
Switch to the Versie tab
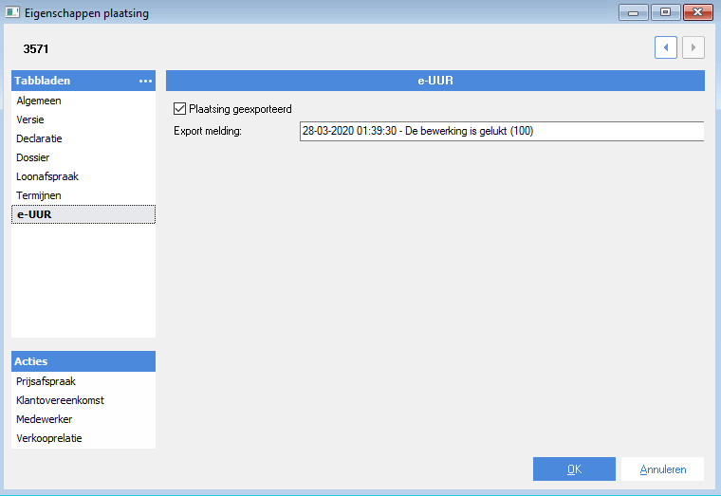(83, 119)
